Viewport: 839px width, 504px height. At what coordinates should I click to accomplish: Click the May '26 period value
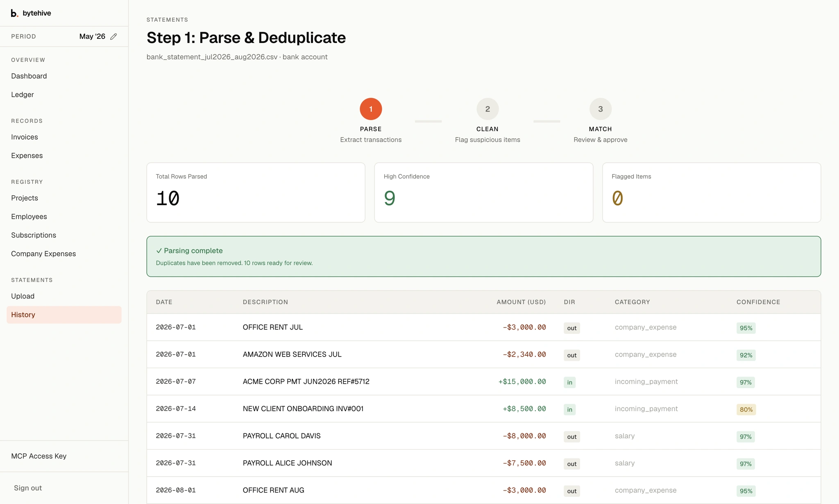click(92, 36)
